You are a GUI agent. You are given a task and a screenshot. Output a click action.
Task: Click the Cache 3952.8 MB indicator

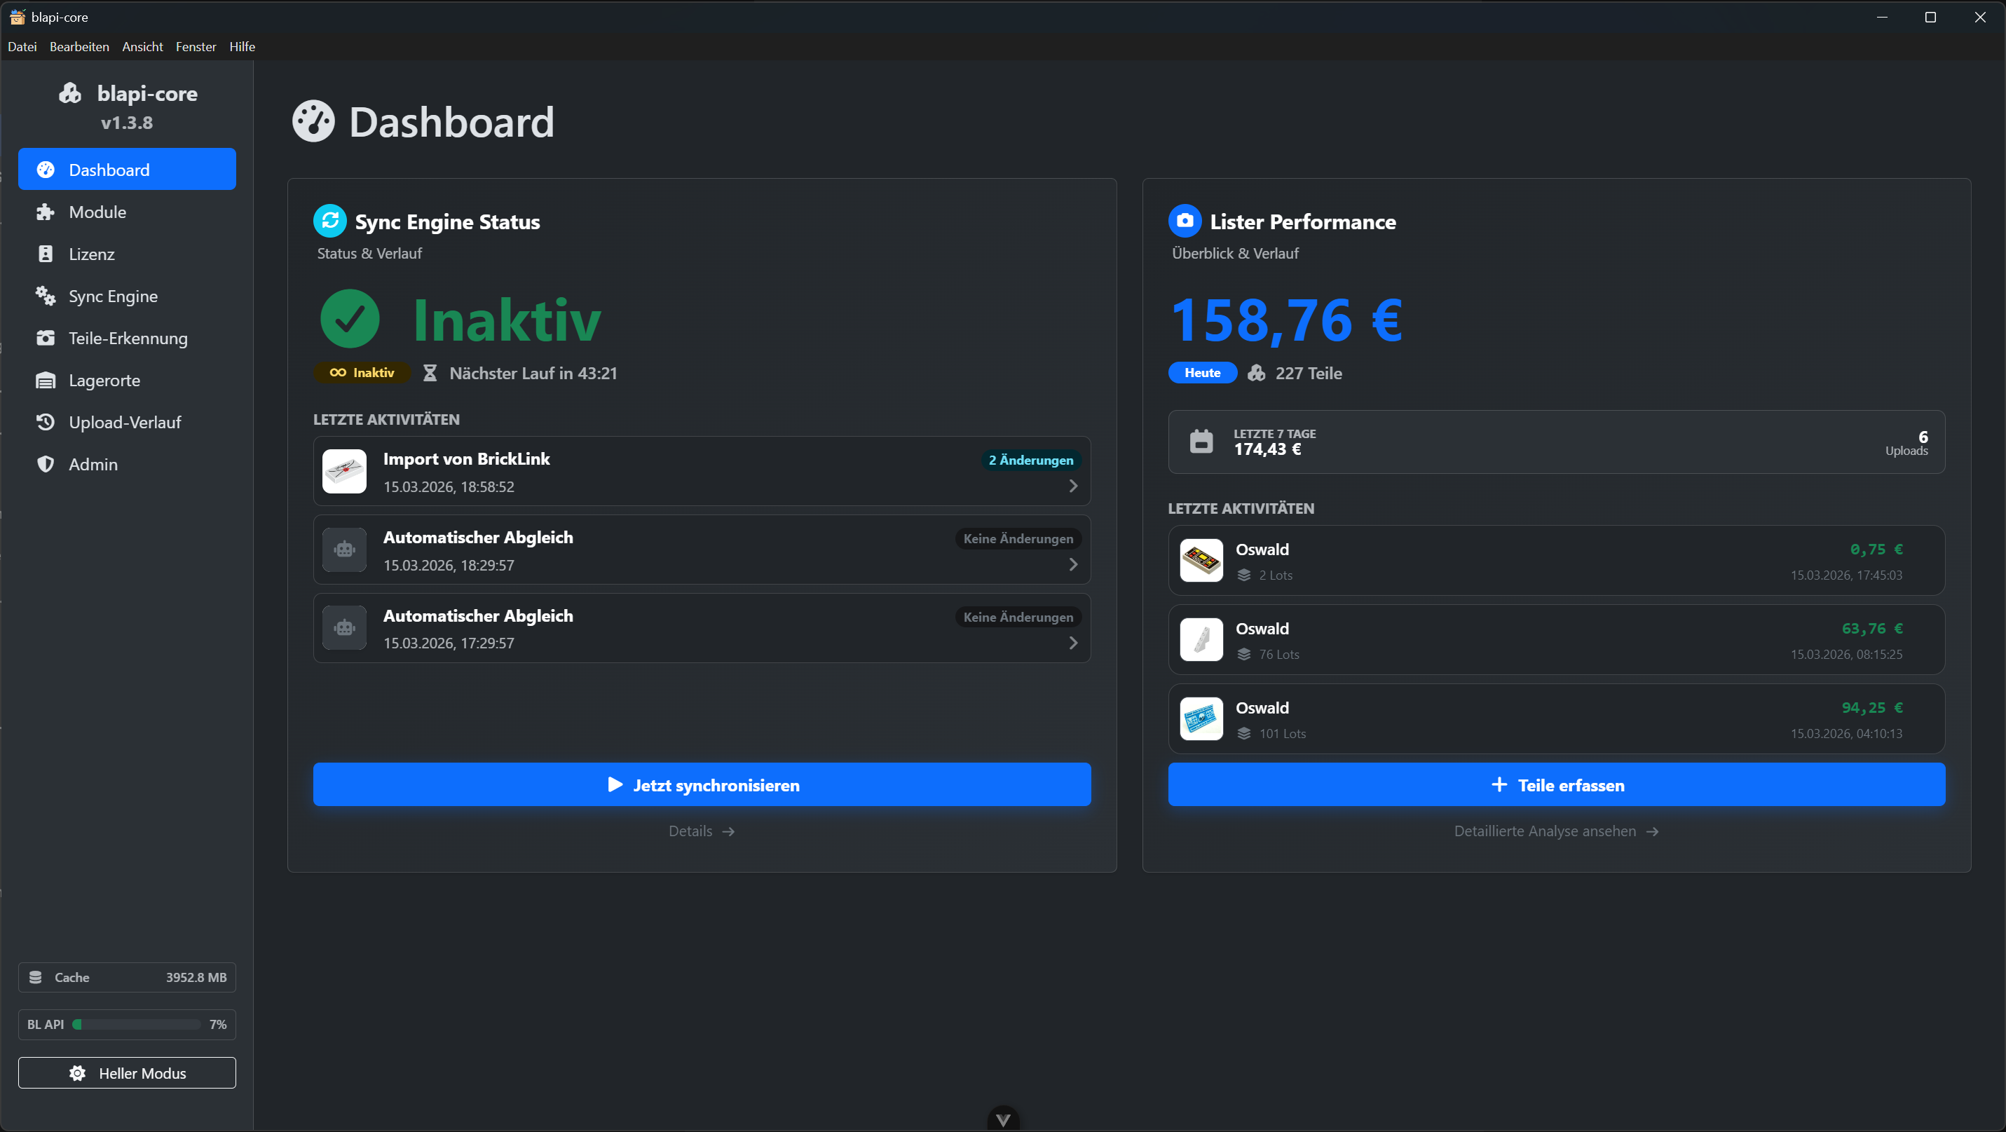(127, 977)
